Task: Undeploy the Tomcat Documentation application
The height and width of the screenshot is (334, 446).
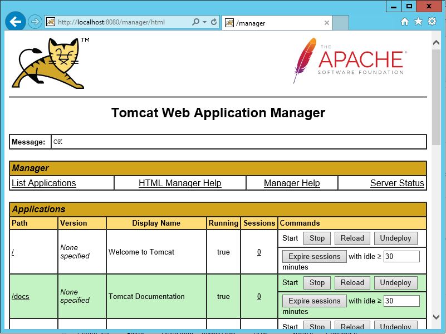Action: [x=396, y=282]
